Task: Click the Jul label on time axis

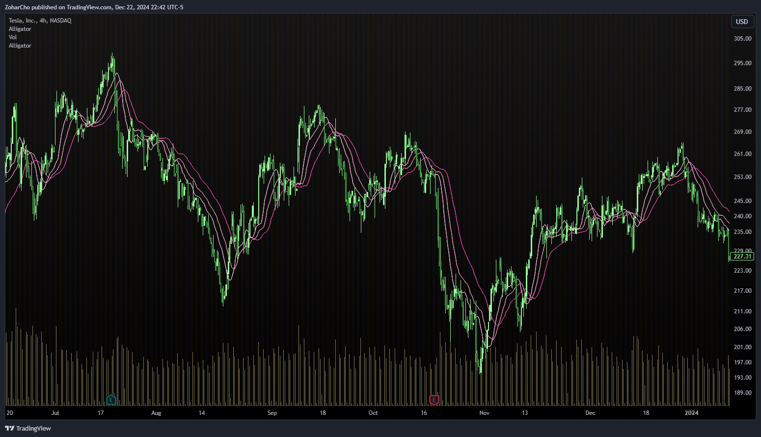Action: click(x=55, y=413)
